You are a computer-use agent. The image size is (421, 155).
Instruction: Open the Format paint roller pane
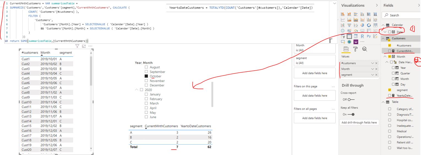coord(355,49)
